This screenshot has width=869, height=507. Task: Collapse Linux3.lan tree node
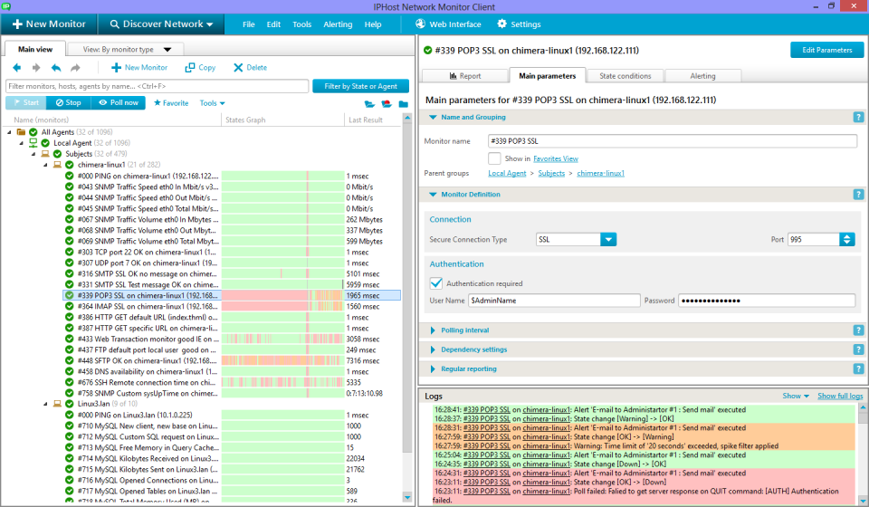(46, 404)
